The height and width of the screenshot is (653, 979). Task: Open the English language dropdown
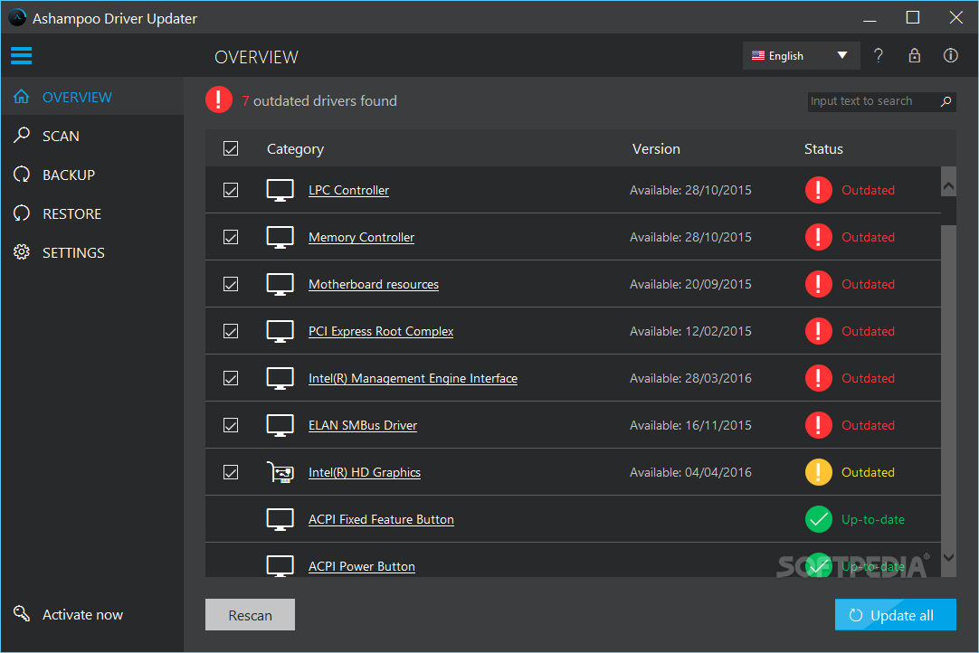coord(800,55)
